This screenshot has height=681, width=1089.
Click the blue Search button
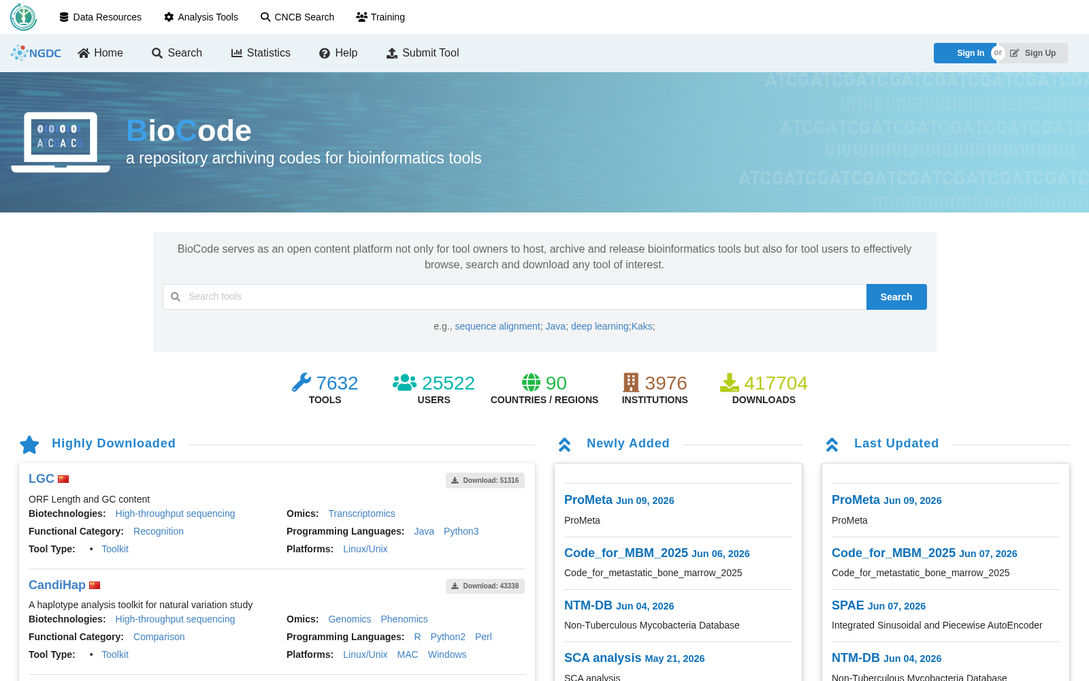pyautogui.click(x=896, y=297)
